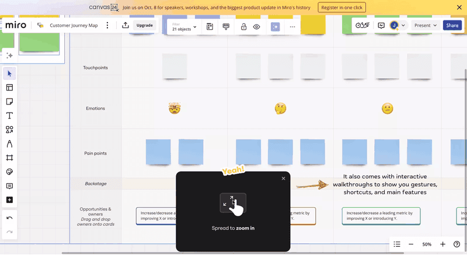Open more options in selection toolbar

click(292, 27)
